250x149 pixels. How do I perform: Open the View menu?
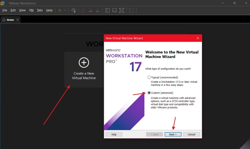22,10
